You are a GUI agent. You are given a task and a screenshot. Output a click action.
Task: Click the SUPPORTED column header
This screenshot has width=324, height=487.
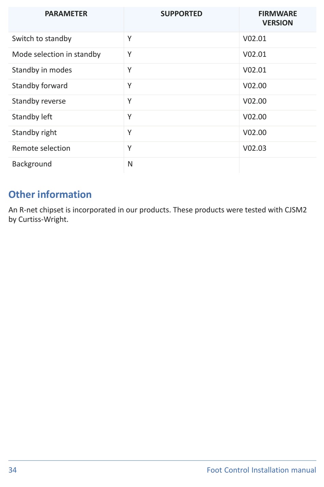181,14
